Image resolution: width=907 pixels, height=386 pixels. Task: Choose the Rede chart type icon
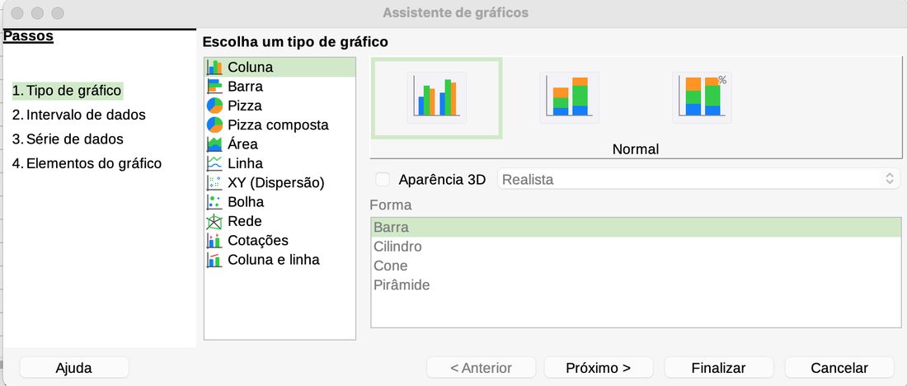coord(214,221)
